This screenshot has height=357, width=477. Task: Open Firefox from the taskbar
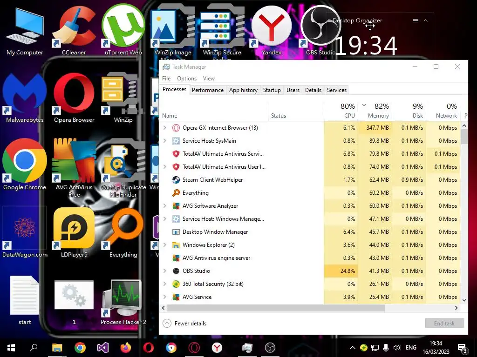coord(126,348)
